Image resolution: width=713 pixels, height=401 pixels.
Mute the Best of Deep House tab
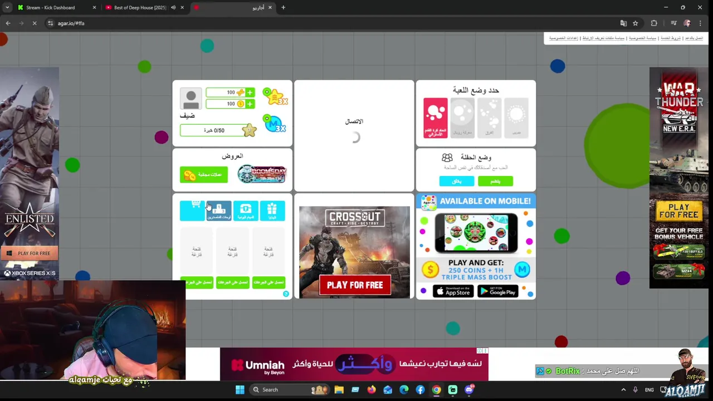click(173, 8)
